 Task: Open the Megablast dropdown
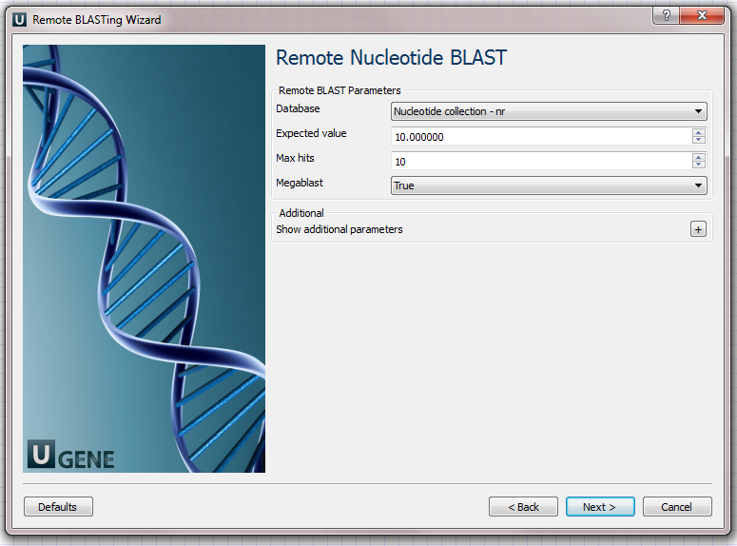pyautogui.click(x=549, y=185)
